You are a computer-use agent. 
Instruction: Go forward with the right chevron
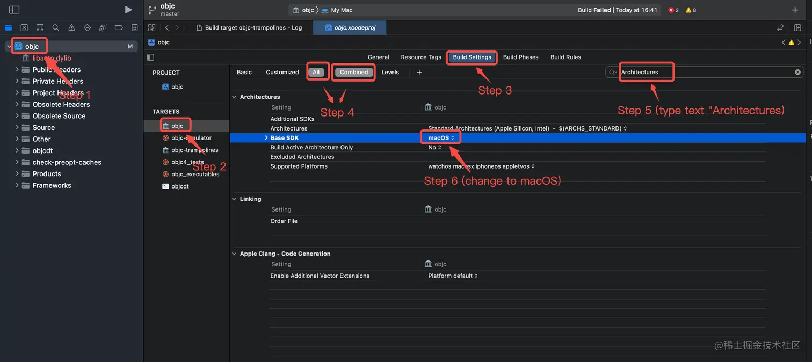[x=177, y=27]
